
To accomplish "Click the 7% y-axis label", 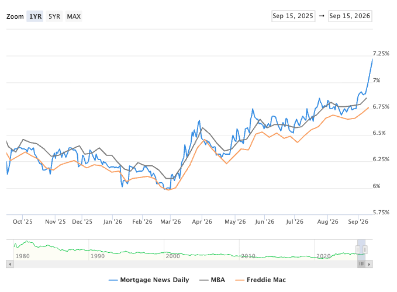I will coord(377,81).
